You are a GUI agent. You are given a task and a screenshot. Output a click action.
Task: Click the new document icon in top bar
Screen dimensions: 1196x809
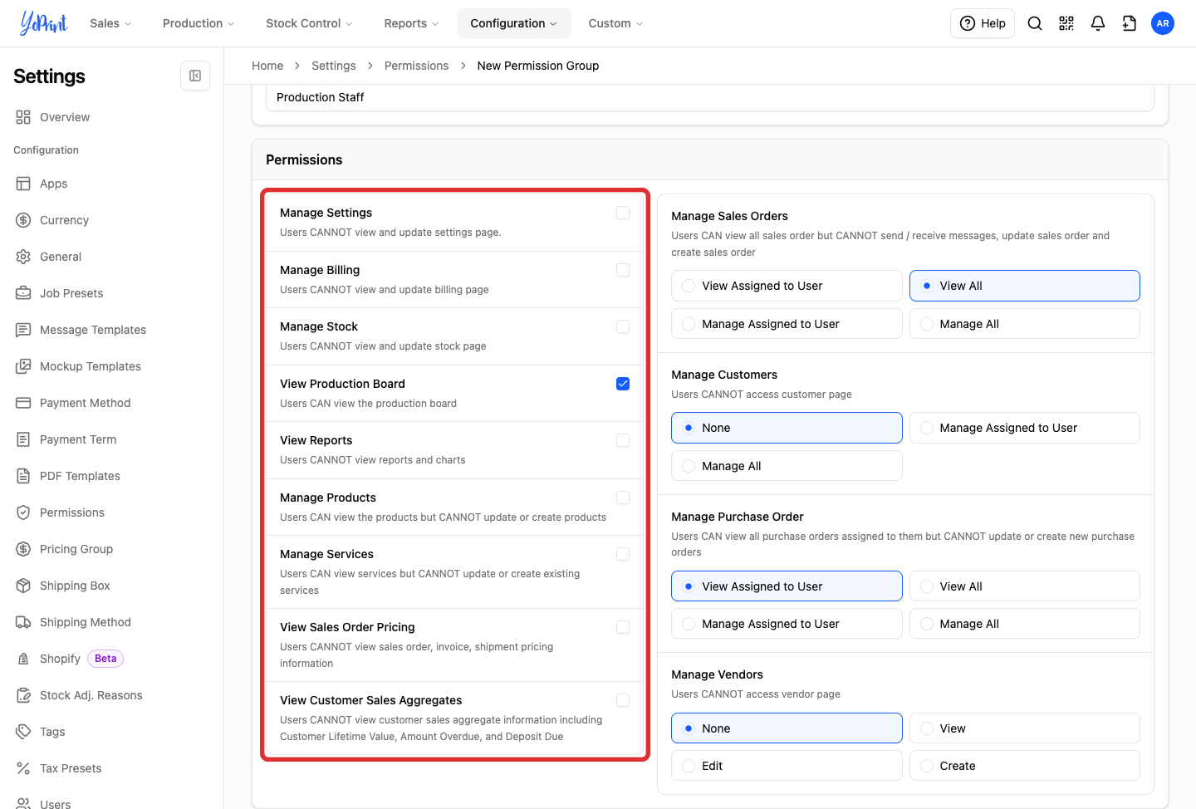tap(1130, 23)
